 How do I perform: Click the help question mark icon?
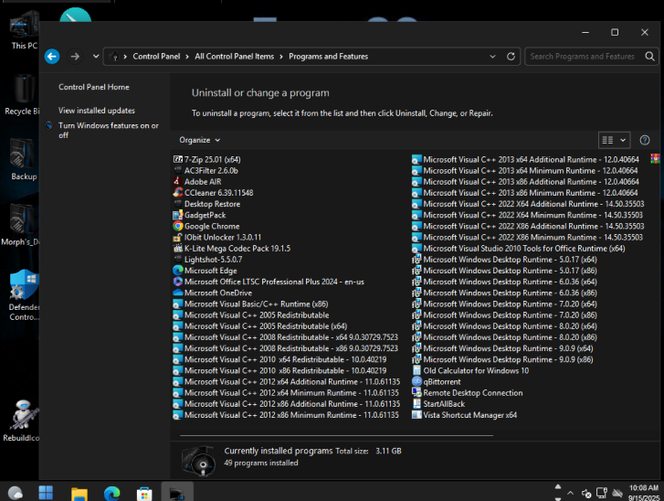[x=645, y=140]
